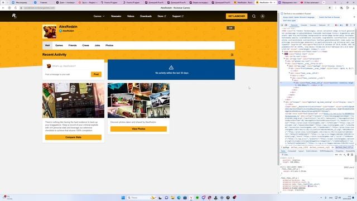The width and height of the screenshot is (357, 201).
Task: Select the DevTools Sources tab
Action: tap(313, 25)
